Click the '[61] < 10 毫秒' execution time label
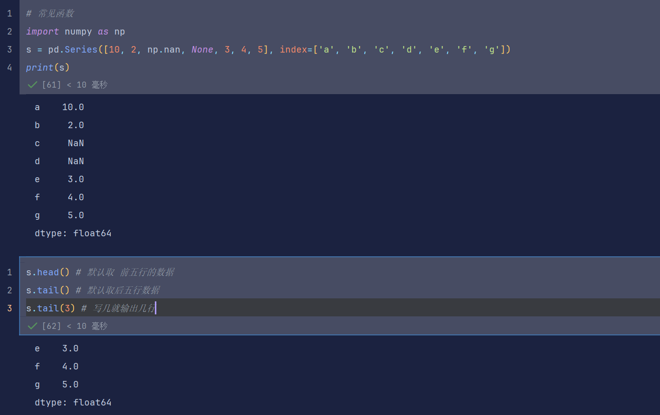The height and width of the screenshot is (415, 660). [75, 85]
